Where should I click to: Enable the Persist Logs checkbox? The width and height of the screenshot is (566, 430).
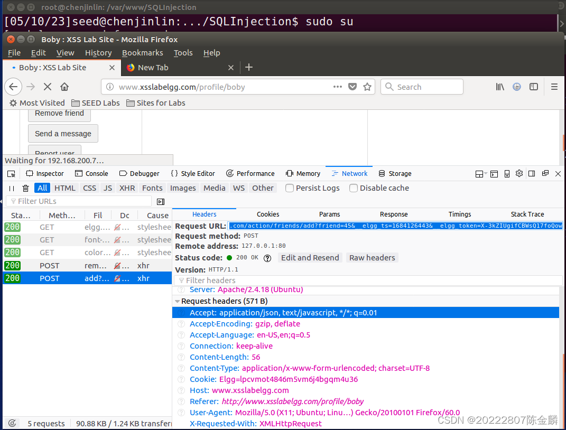point(290,188)
